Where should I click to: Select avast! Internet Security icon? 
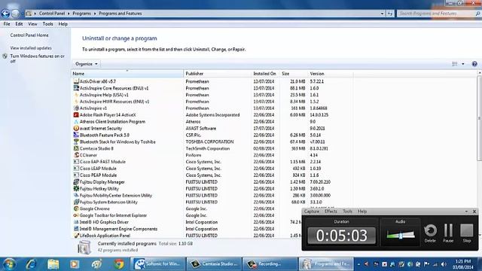[x=76, y=129]
